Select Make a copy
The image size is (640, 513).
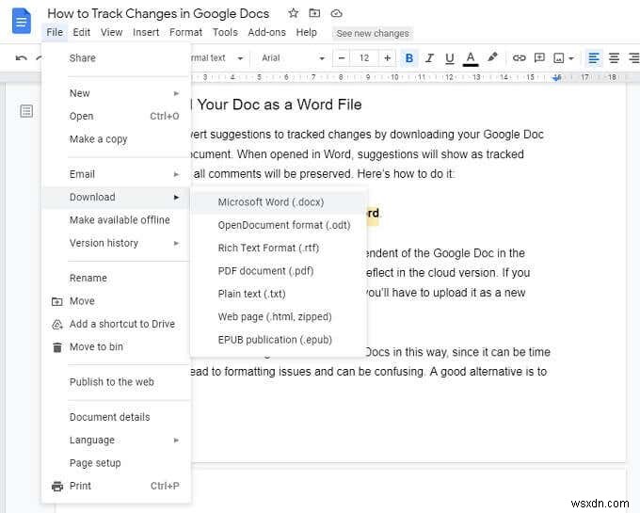116,139
